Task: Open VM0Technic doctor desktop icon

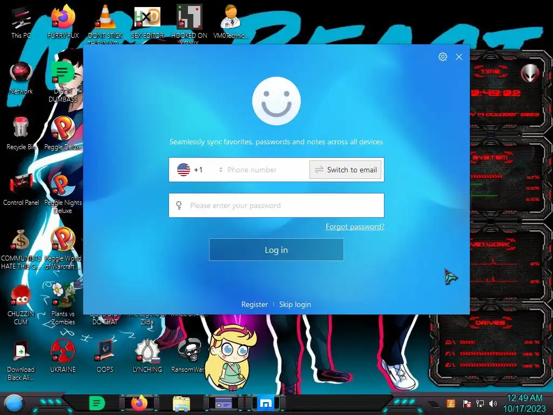Action: click(x=231, y=22)
